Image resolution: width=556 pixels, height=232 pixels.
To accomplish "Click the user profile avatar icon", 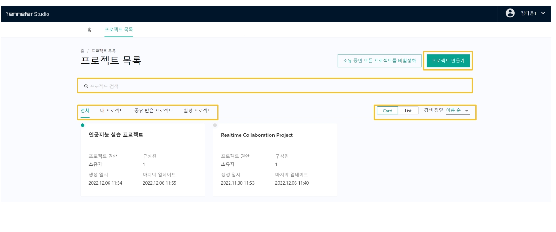I will (510, 13).
